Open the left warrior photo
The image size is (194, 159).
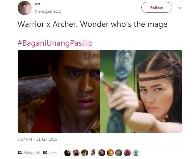point(59,91)
